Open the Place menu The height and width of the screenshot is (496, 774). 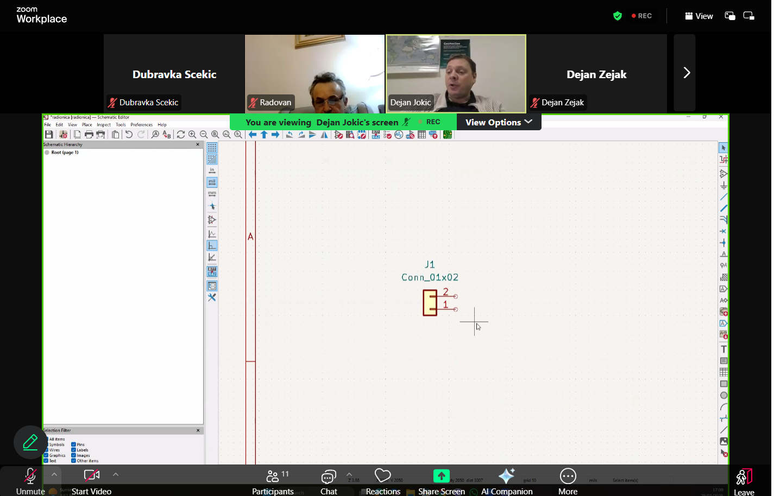(87, 125)
